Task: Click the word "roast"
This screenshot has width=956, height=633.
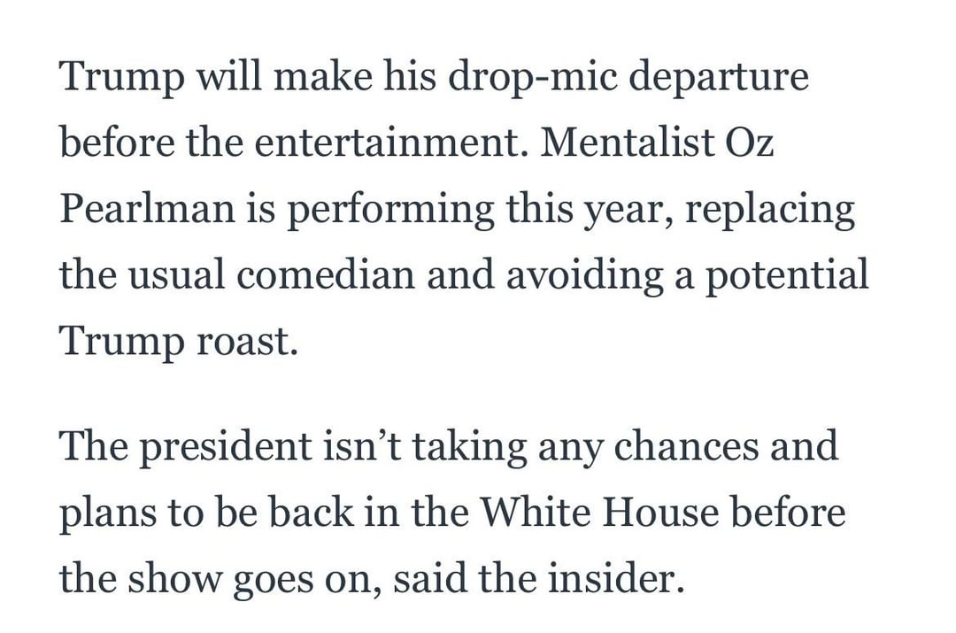Action: (x=243, y=341)
